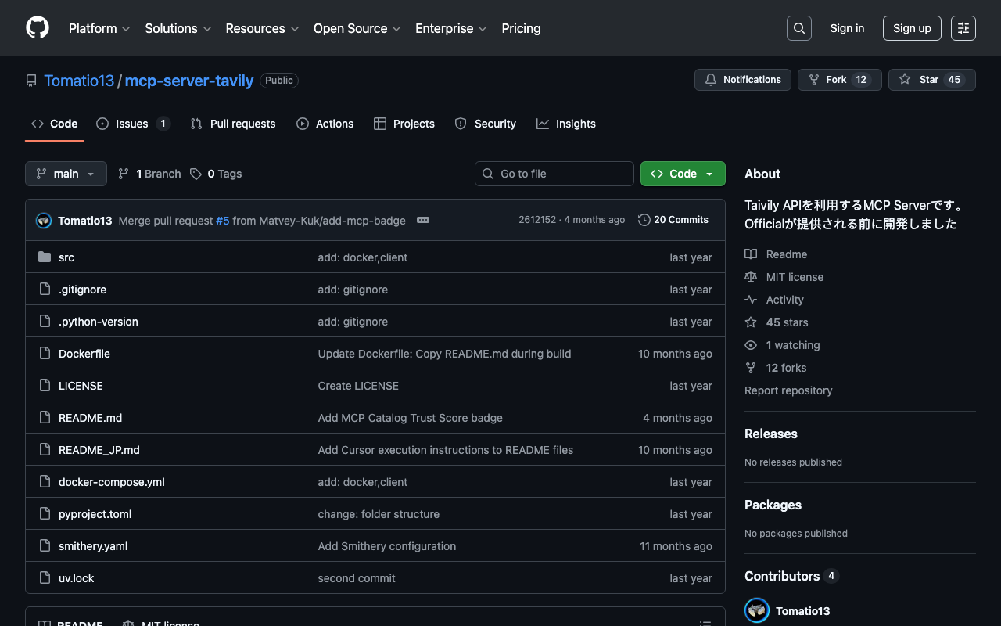The height and width of the screenshot is (626, 1001).
Task: Click the appearance settings sliders icon
Action: (963, 28)
